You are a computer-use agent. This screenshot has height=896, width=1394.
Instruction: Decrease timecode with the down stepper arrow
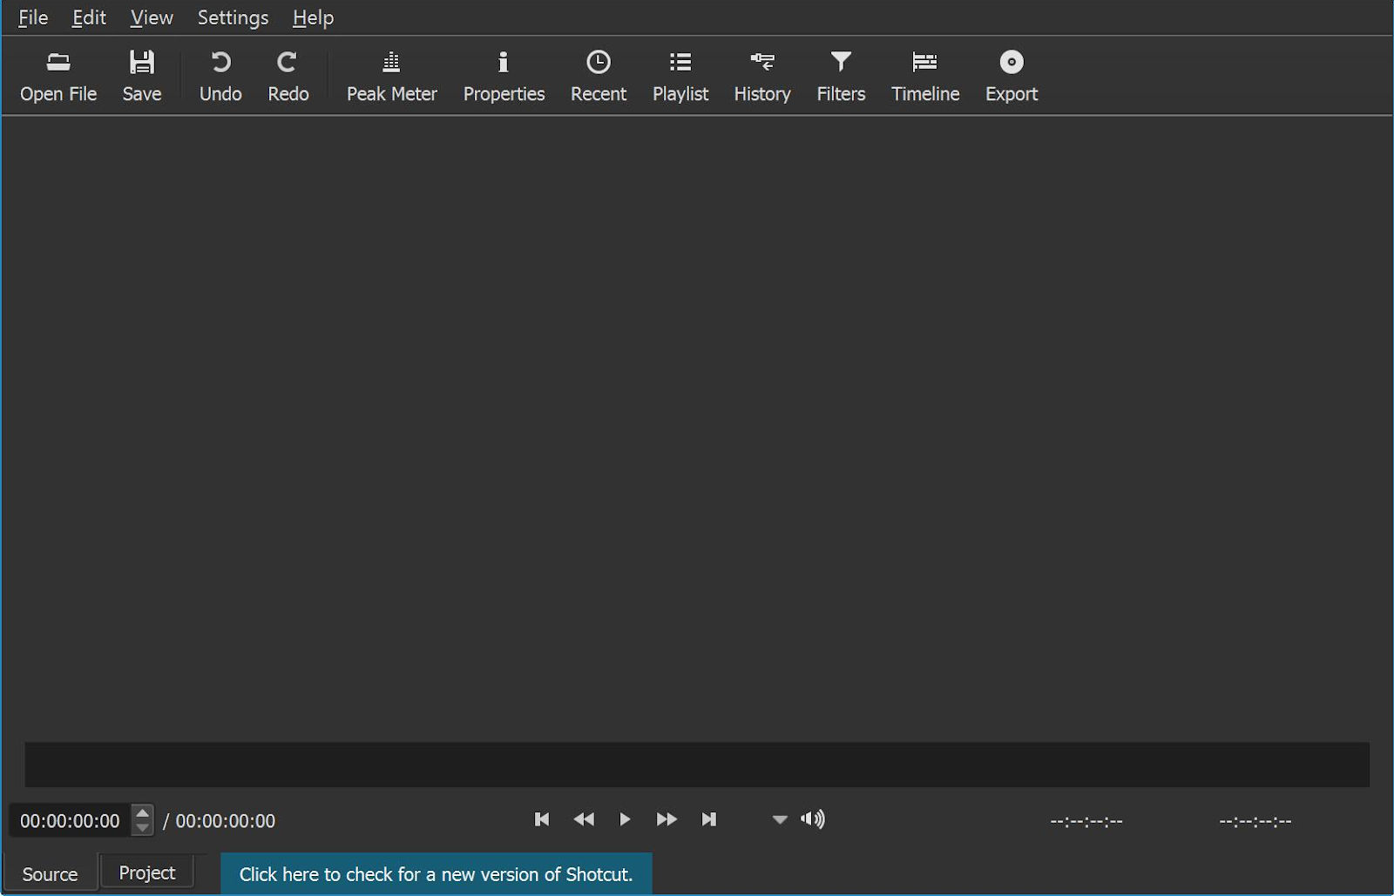[143, 827]
